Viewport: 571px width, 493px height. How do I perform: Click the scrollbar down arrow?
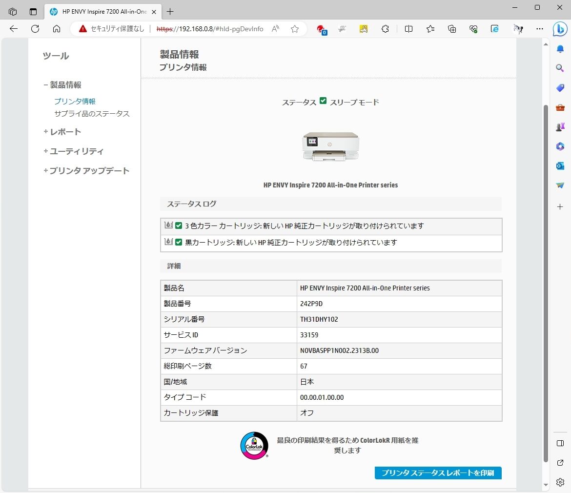[x=546, y=485]
